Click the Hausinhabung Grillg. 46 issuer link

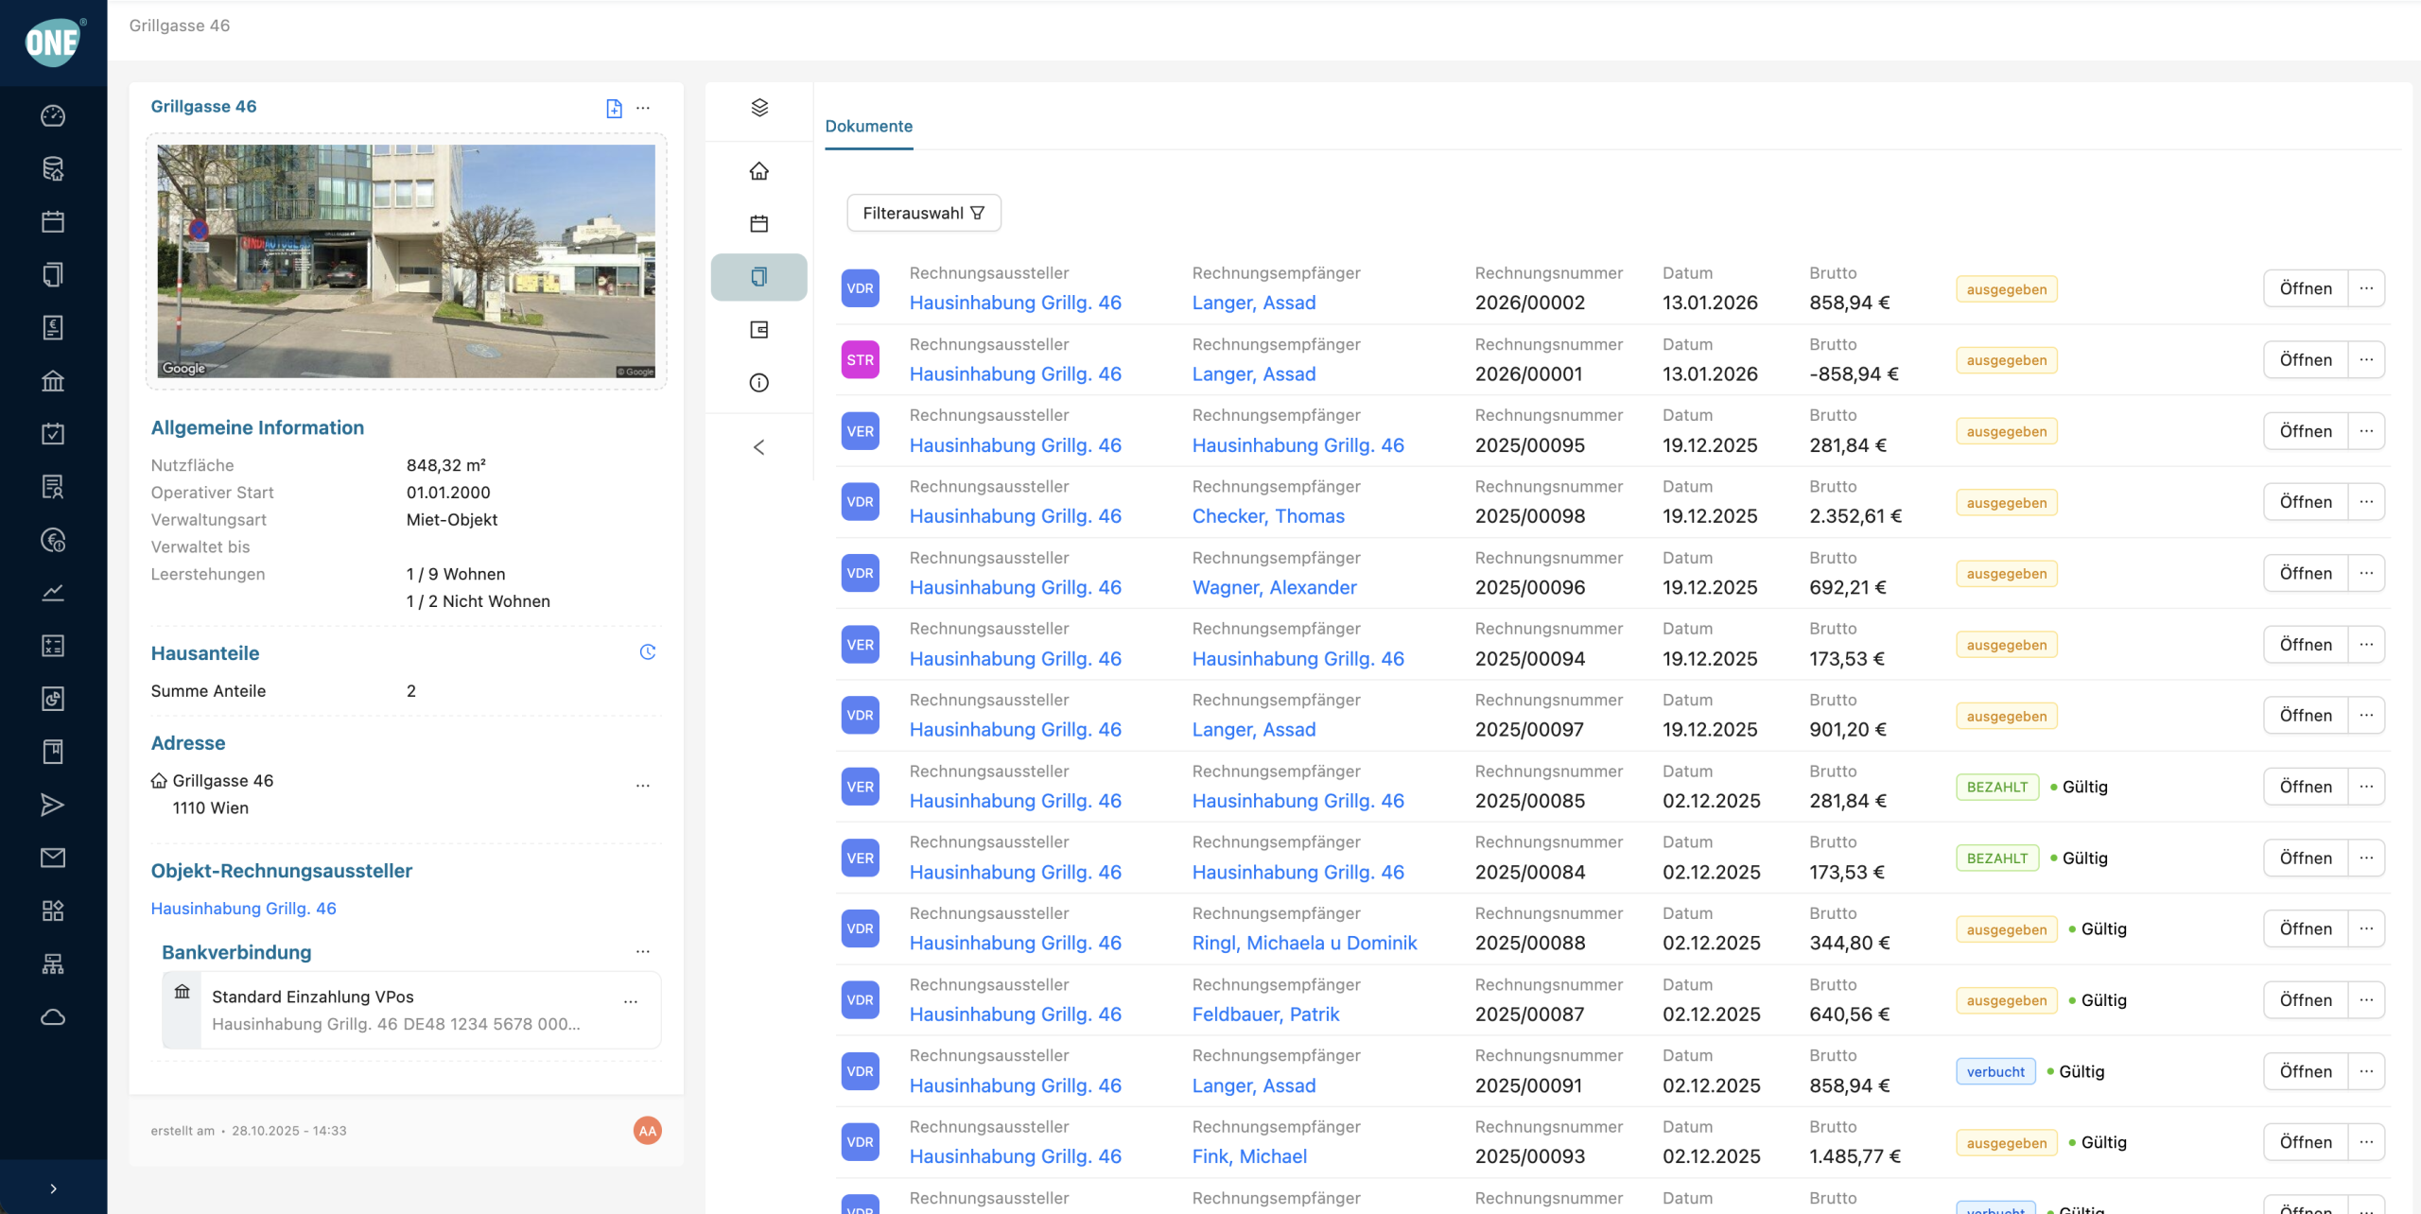pos(243,909)
